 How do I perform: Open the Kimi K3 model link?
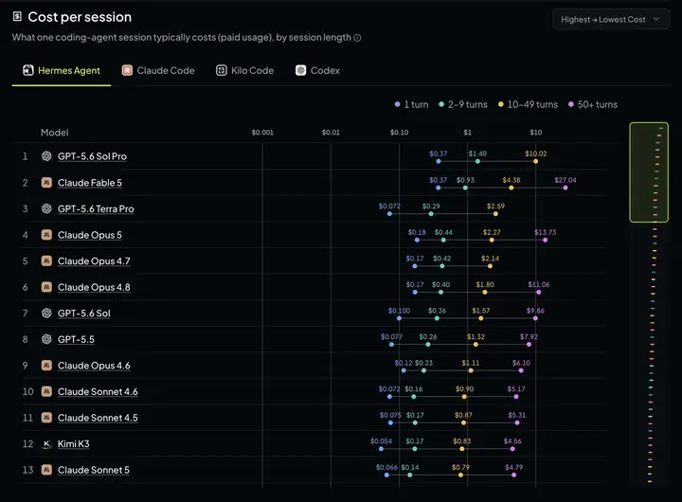point(74,443)
